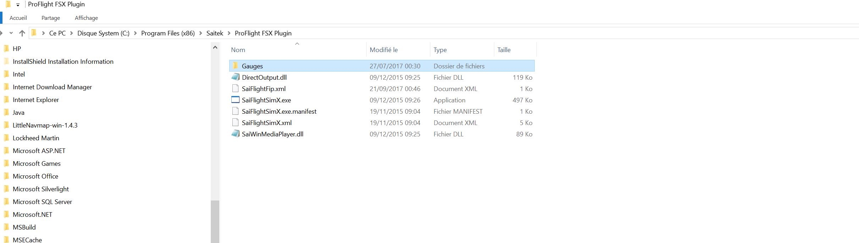The width and height of the screenshot is (859, 243).
Task: Go to Disque System (C:) in the breadcrumb
Action: click(103, 33)
